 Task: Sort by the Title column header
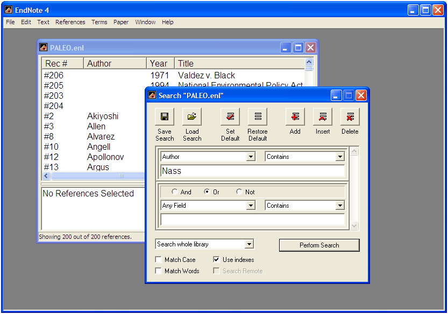(239, 63)
